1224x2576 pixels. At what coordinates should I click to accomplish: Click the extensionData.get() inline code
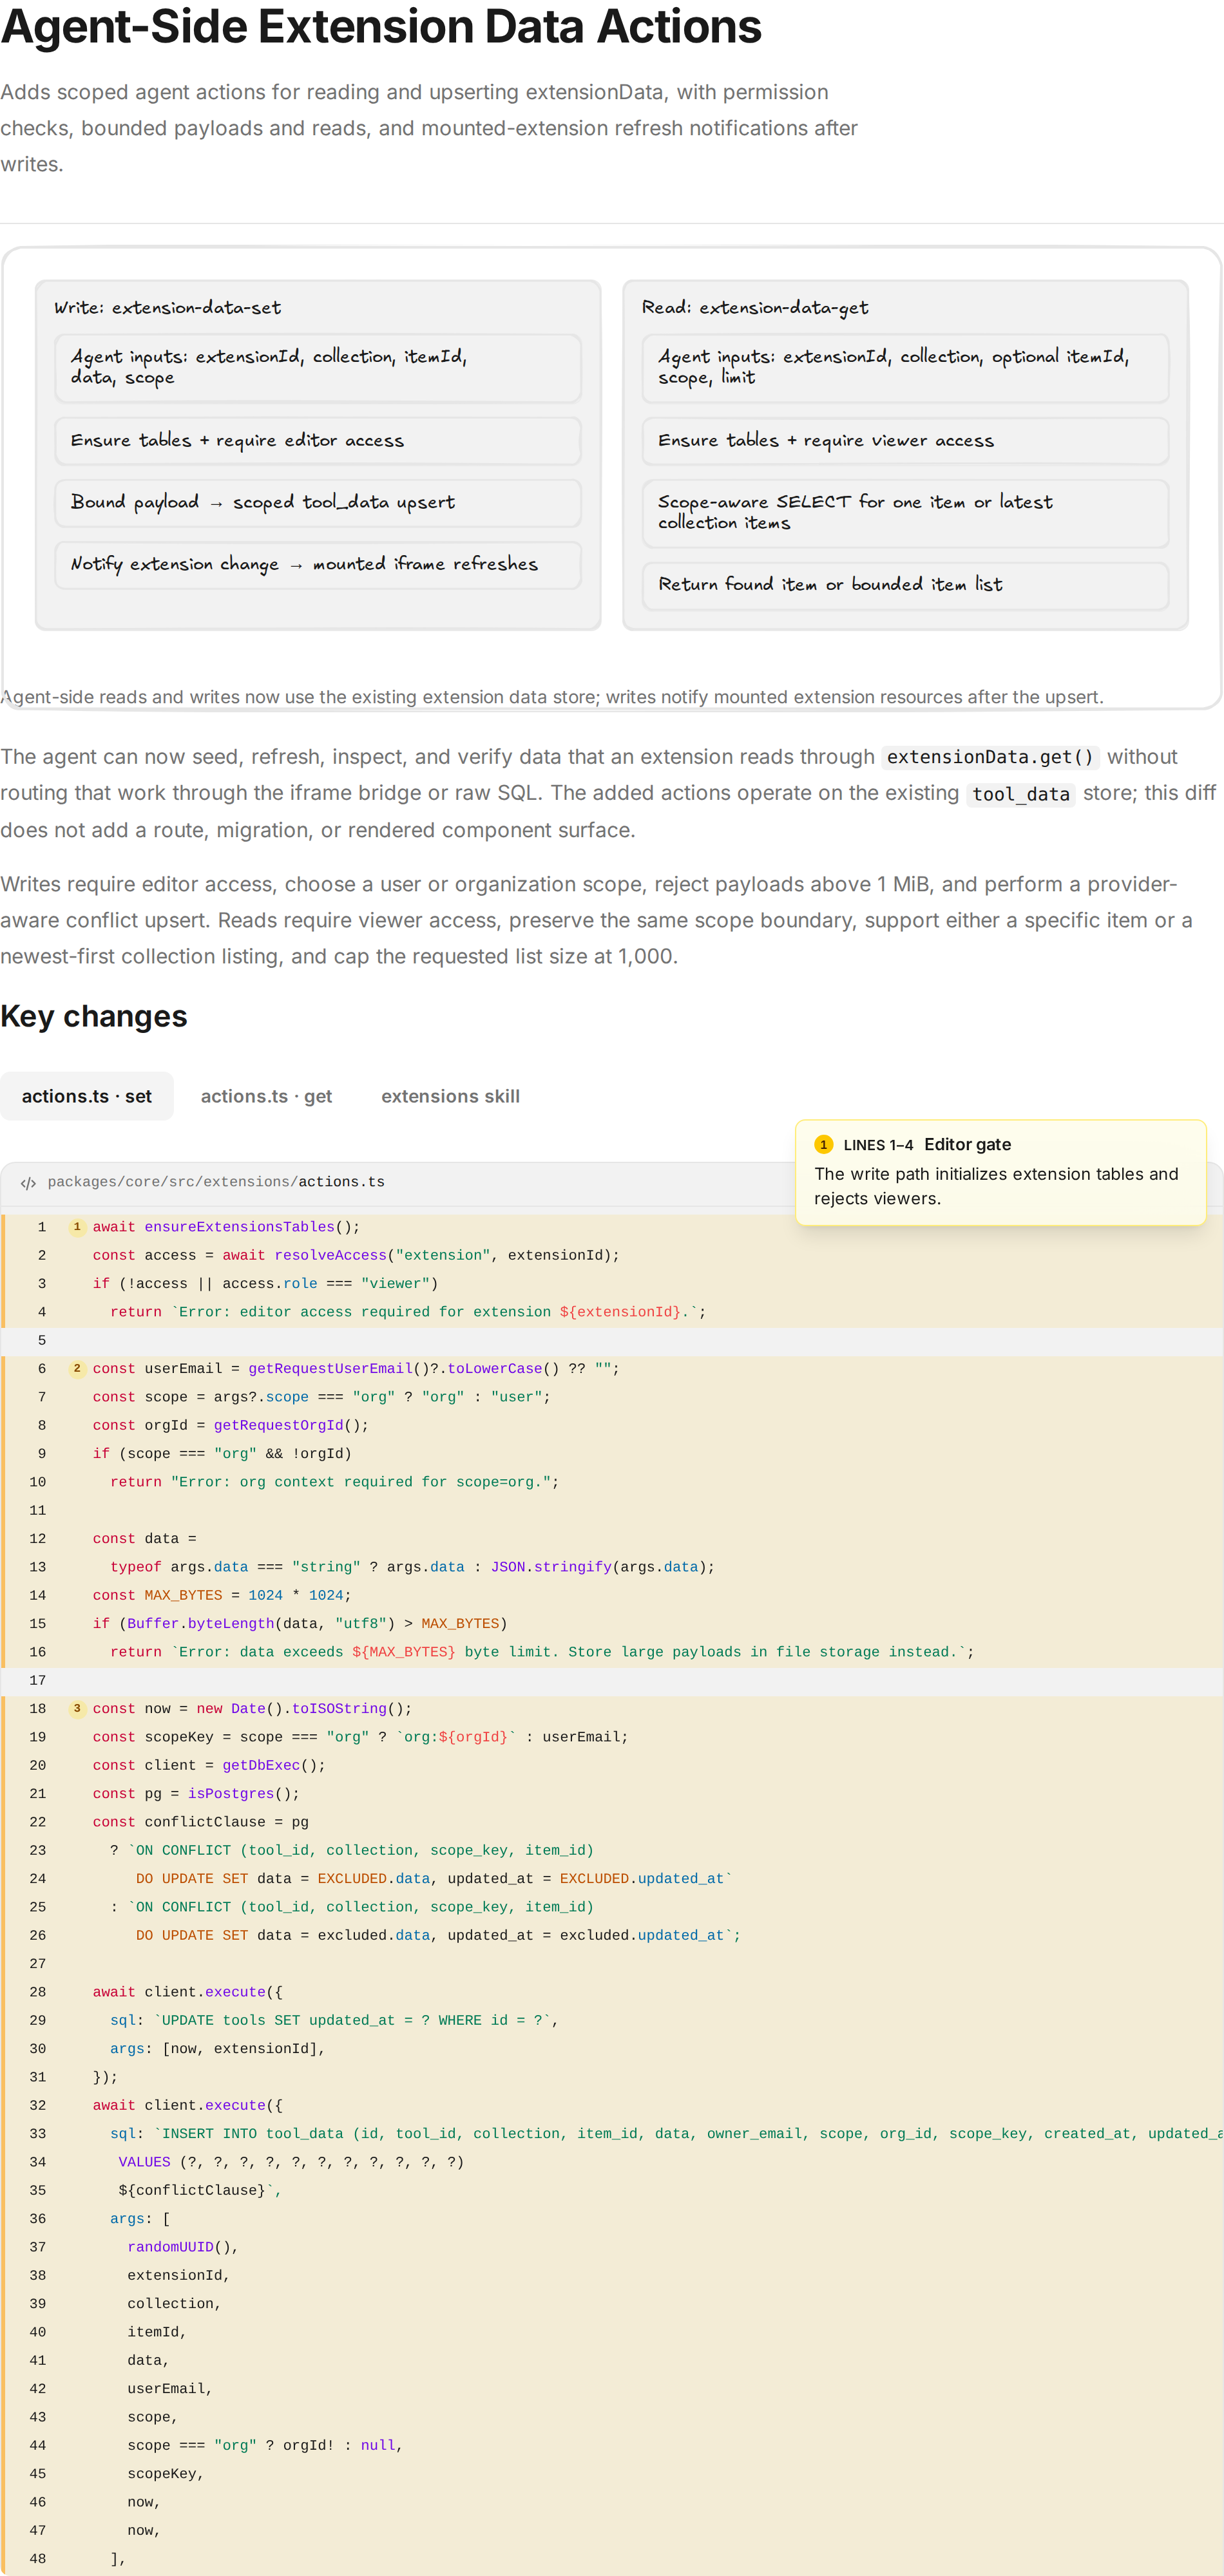990,757
